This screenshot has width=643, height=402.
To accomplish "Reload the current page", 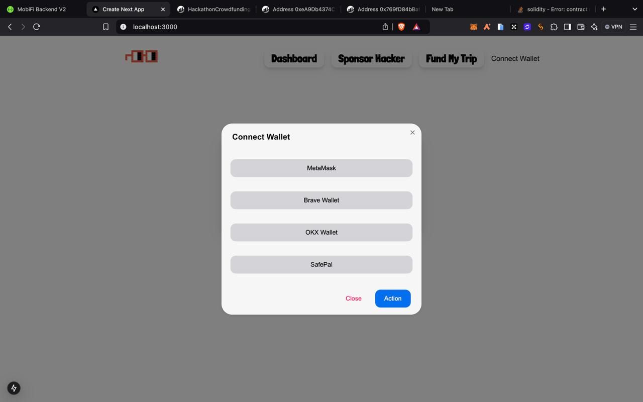I will [x=37, y=27].
